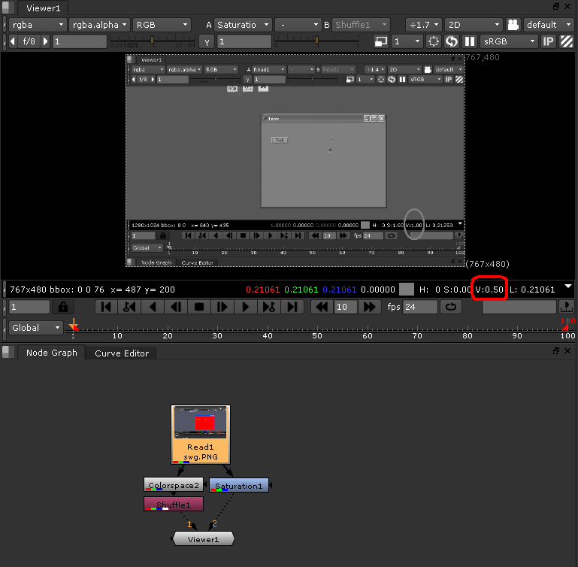The height and width of the screenshot is (567, 578).
Task: Select the Viewer1 tab
Action: coord(44,8)
